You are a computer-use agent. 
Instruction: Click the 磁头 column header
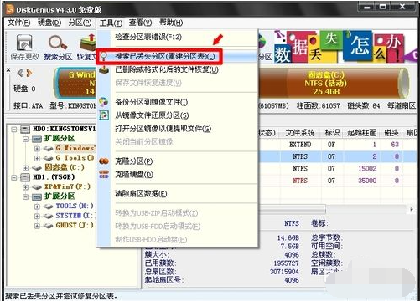click(391, 133)
